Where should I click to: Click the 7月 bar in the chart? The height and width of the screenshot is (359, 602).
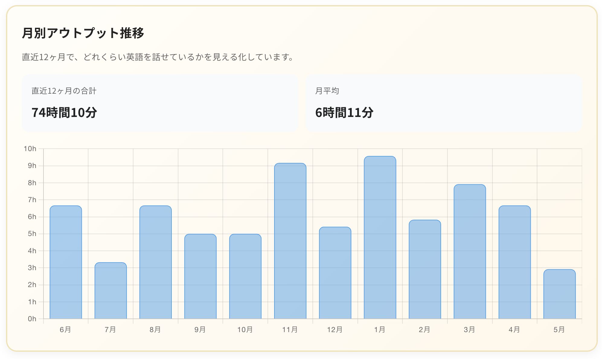tap(111, 290)
